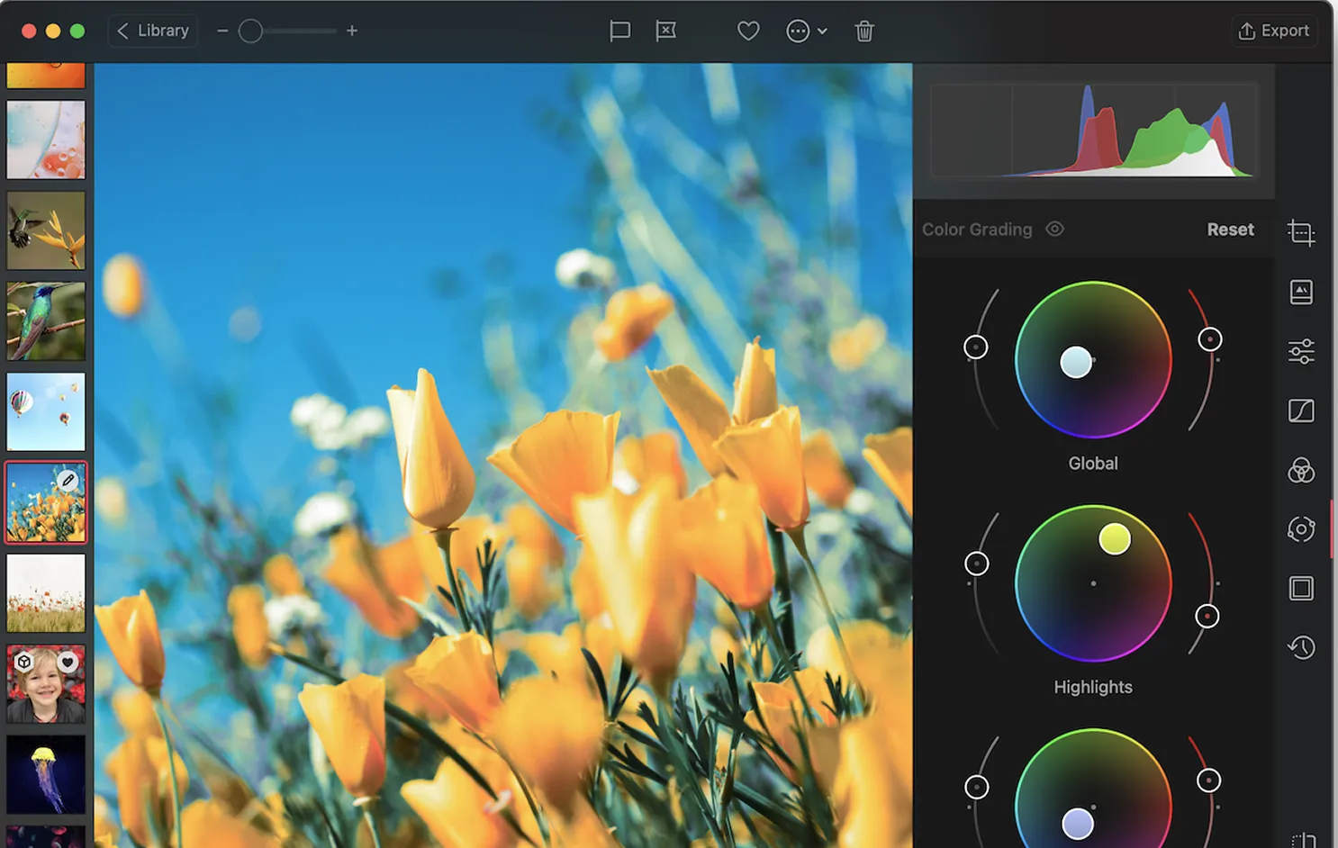Mark the photo as rejected flag
Screen dimensions: 1338x848
665,32
